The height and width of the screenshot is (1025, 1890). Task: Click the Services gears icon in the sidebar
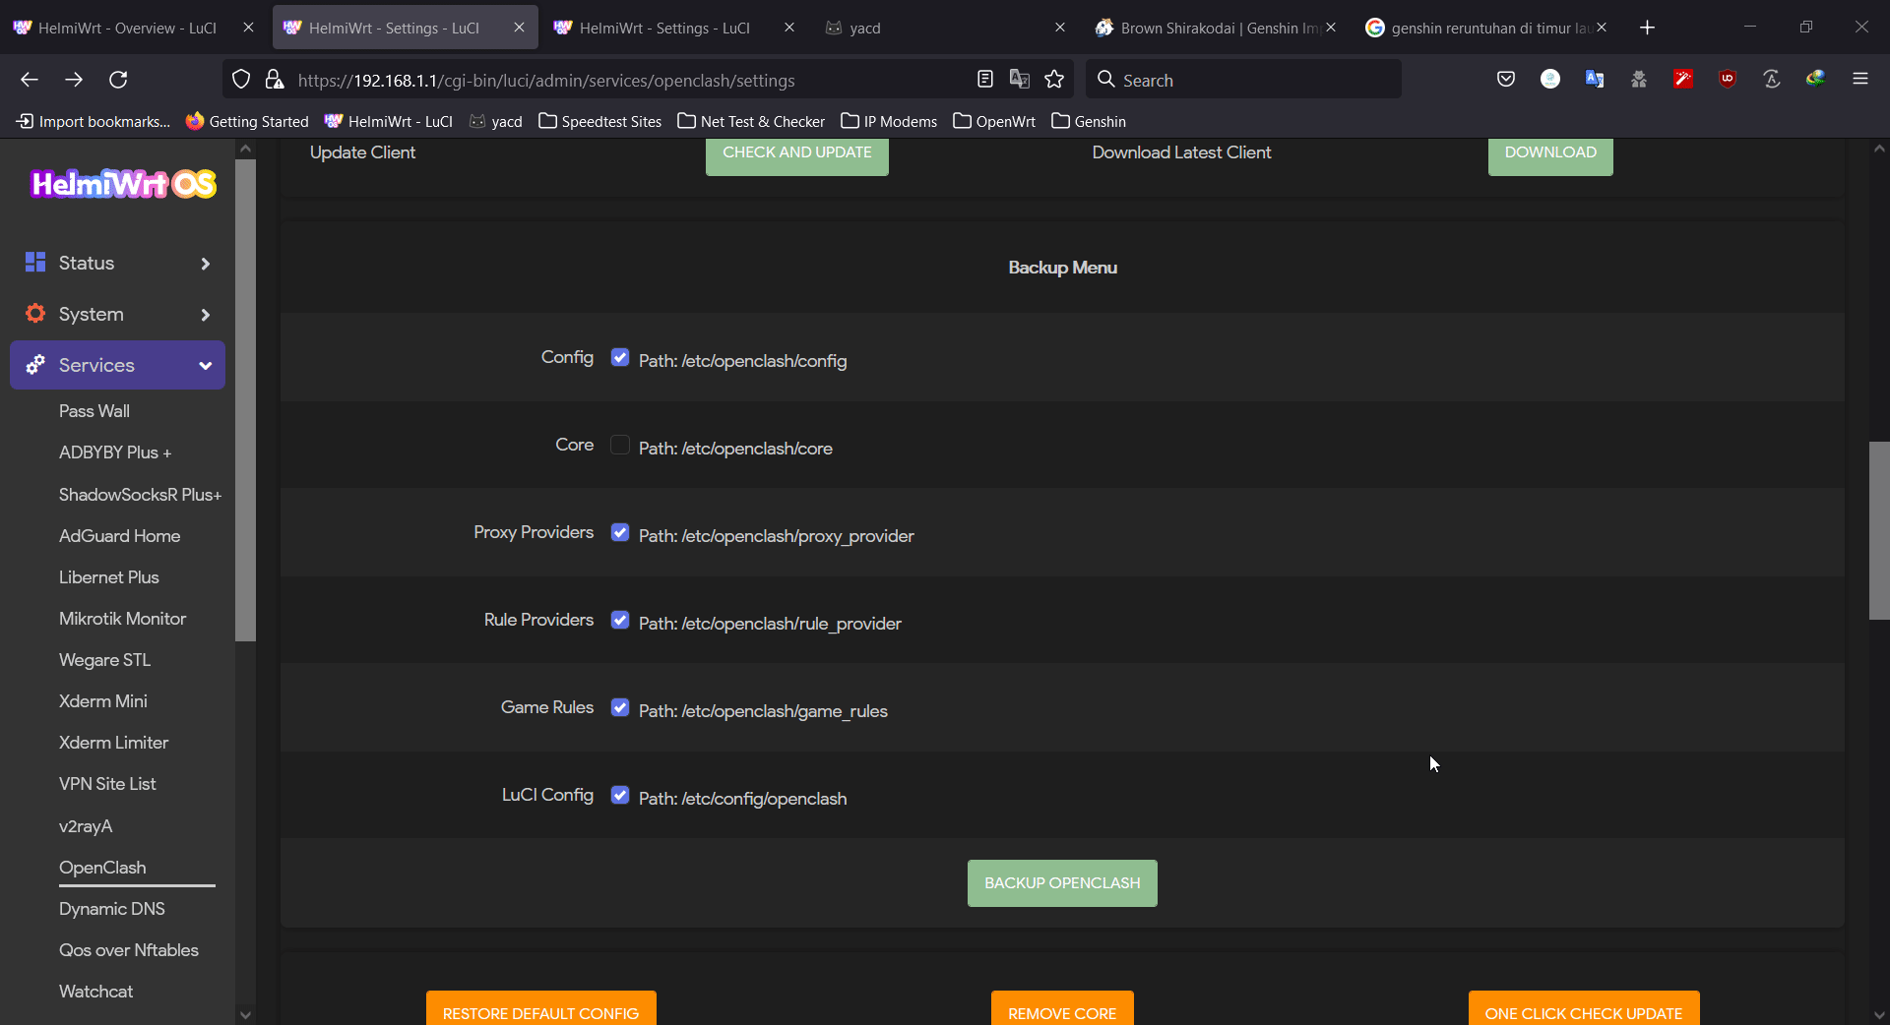[x=35, y=365]
